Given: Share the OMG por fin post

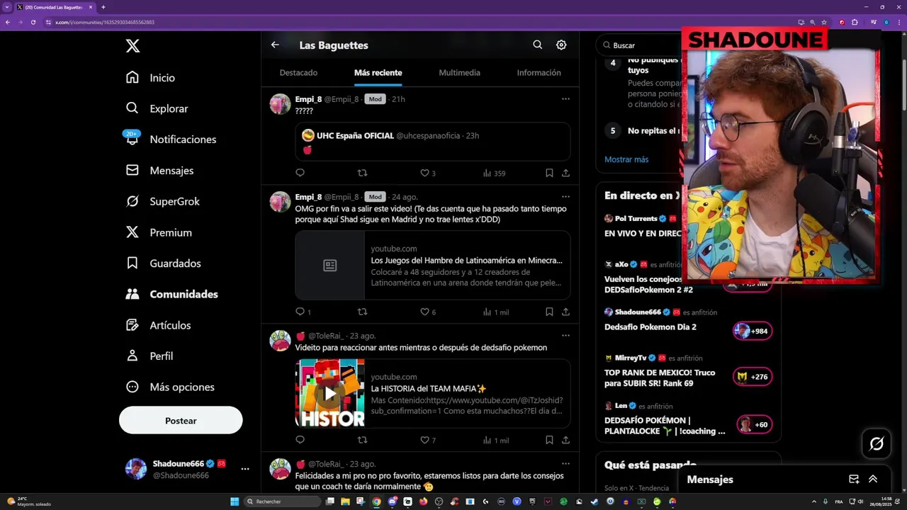Looking at the screenshot, I should [565, 312].
